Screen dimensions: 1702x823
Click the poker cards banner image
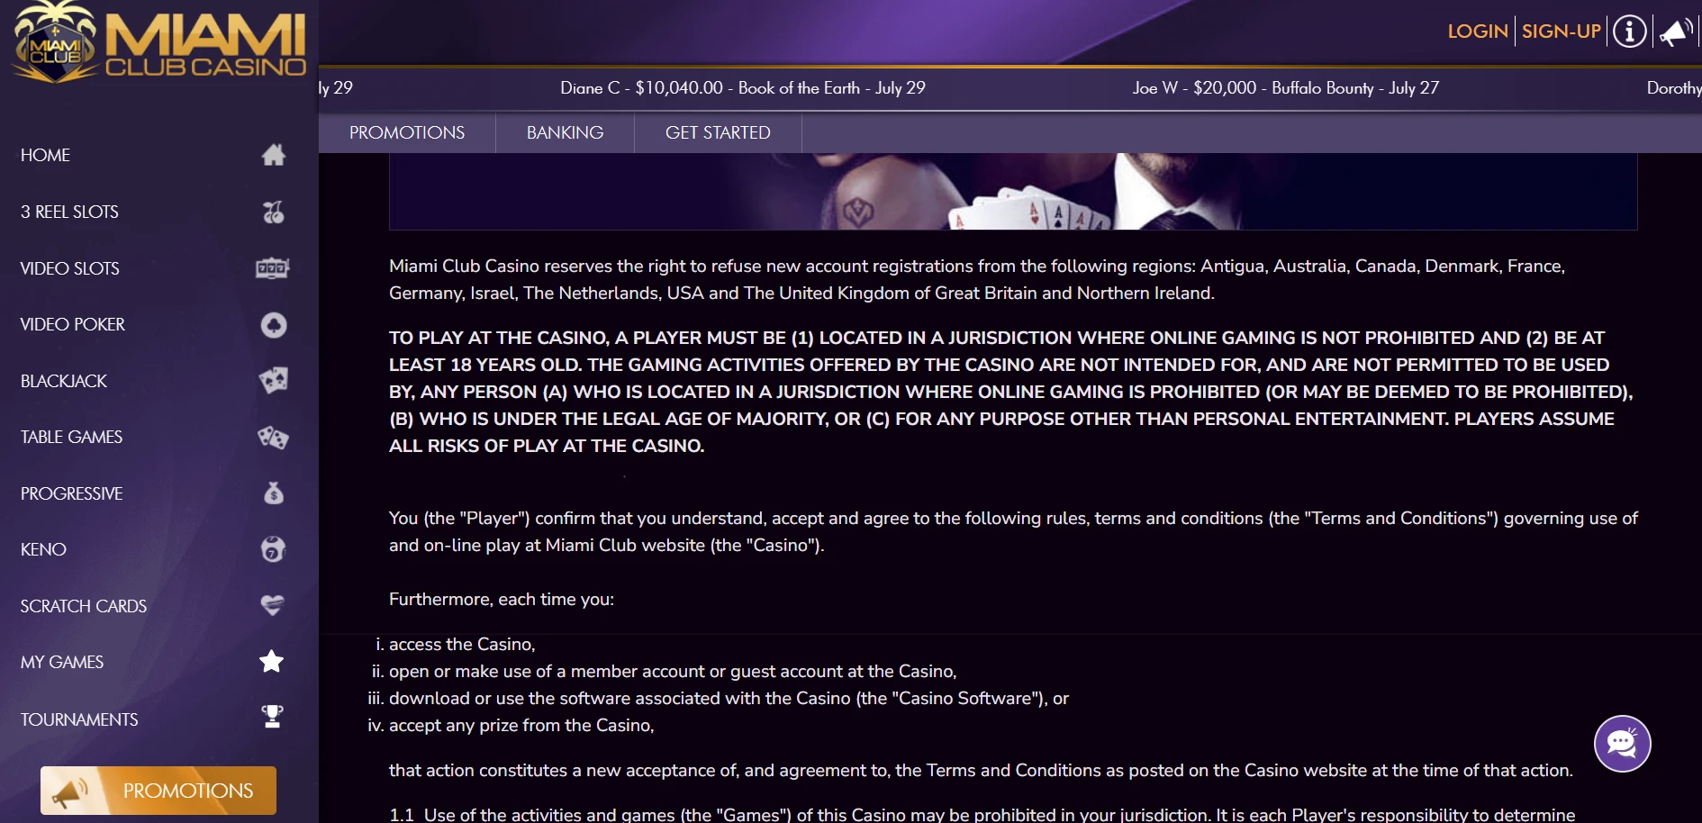click(x=1013, y=191)
